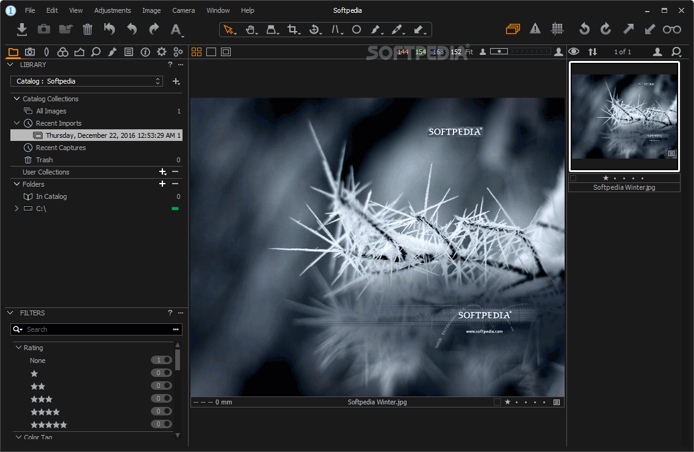The image size is (694, 452).
Task: Open the File menu
Action: click(x=30, y=10)
